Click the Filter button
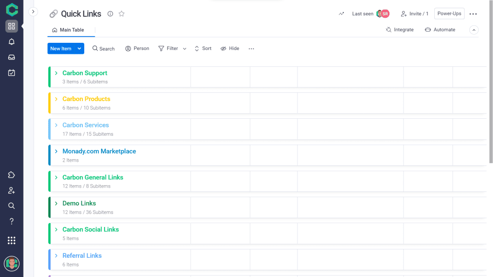 pos(169,49)
